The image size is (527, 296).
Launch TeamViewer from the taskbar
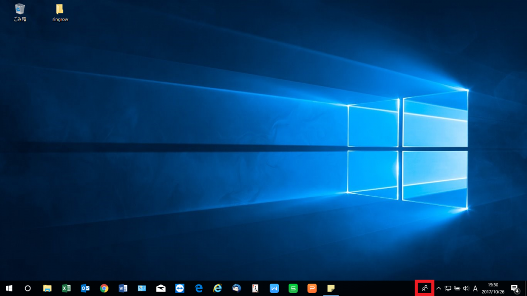(180, 288)
